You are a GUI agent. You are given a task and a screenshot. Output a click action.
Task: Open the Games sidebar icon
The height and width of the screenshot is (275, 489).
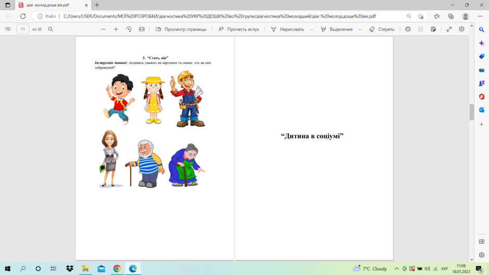click(482, 83)
